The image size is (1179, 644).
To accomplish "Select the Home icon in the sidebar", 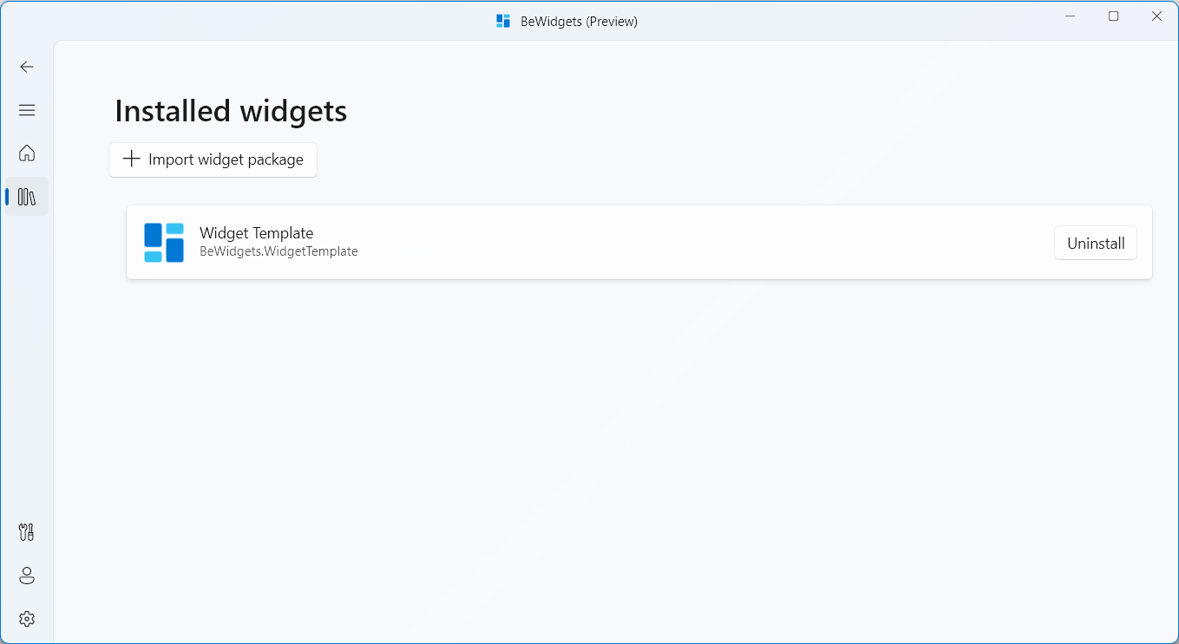I will click(x=26, y=153).
